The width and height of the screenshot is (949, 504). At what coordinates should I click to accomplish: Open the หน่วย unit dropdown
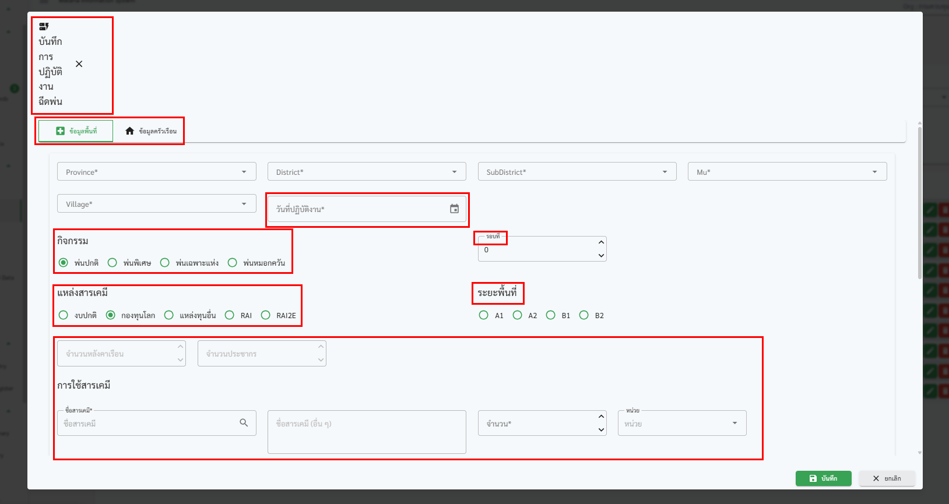(x=681, y=424)
